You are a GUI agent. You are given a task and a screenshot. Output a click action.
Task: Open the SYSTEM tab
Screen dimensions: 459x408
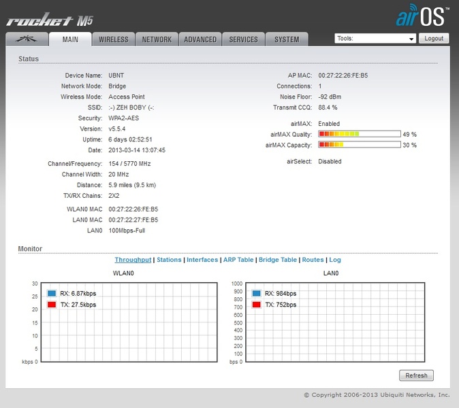point(287,39)
